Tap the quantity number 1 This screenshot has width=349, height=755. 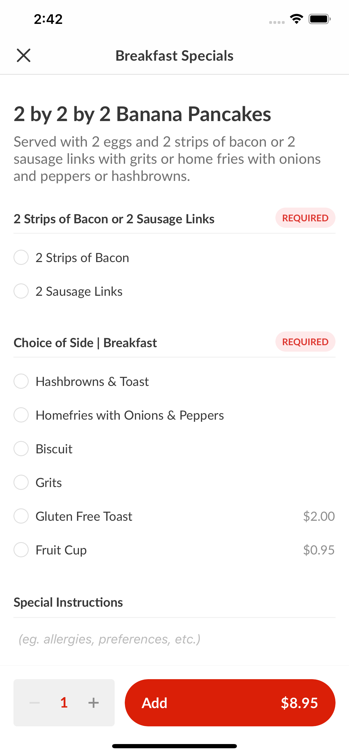coord(64,702)
